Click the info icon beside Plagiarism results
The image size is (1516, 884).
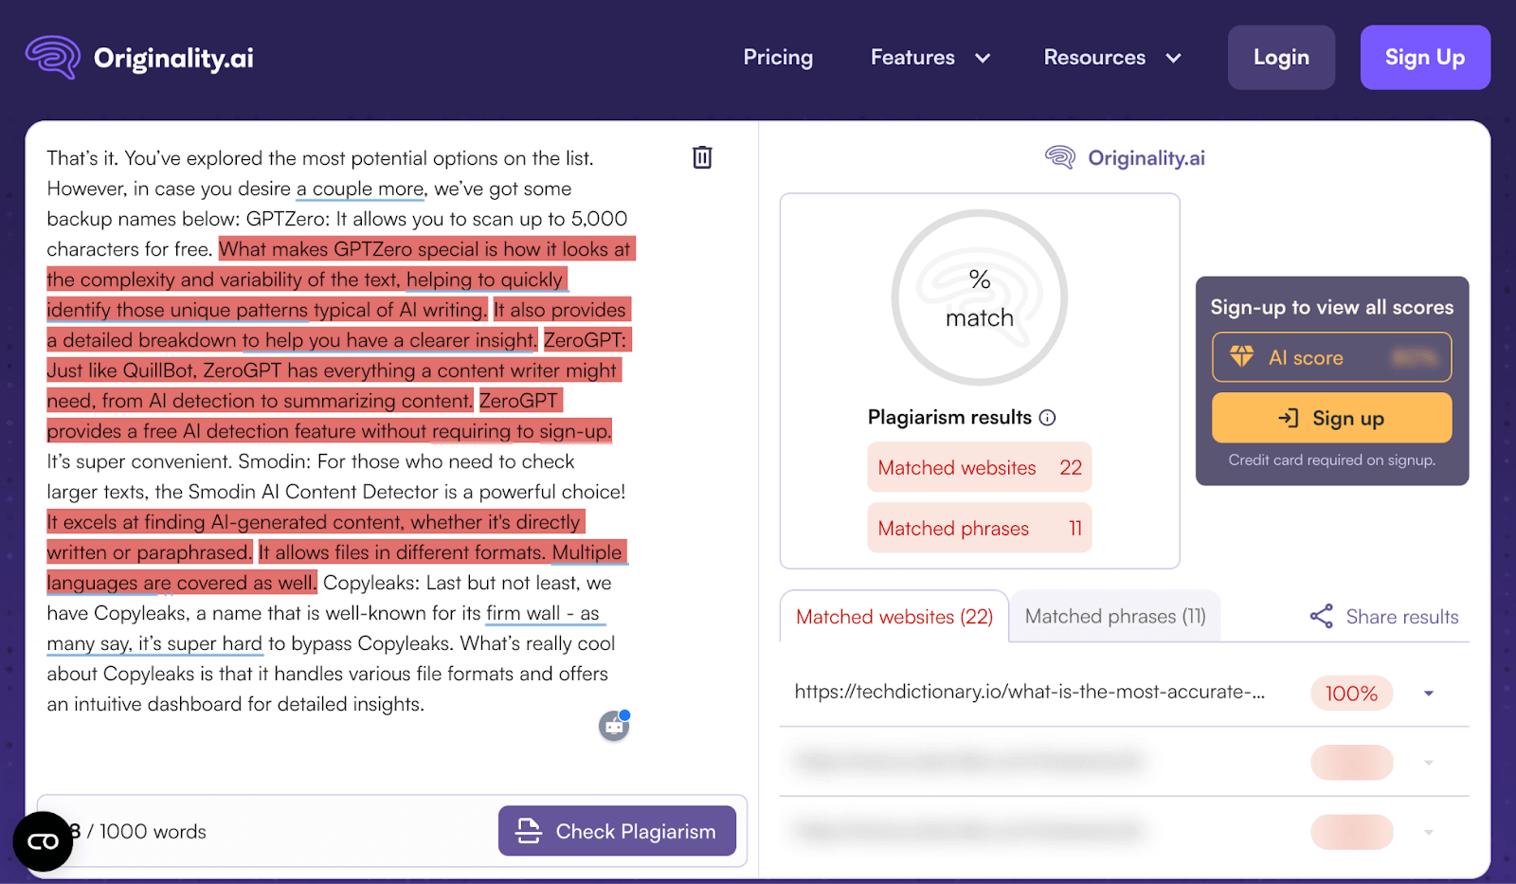(1047, 418)
